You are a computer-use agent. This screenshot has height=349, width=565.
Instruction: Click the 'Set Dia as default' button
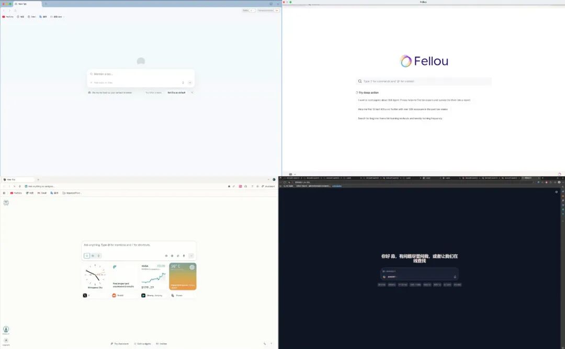pyautogui.click(x=177, y=93)
